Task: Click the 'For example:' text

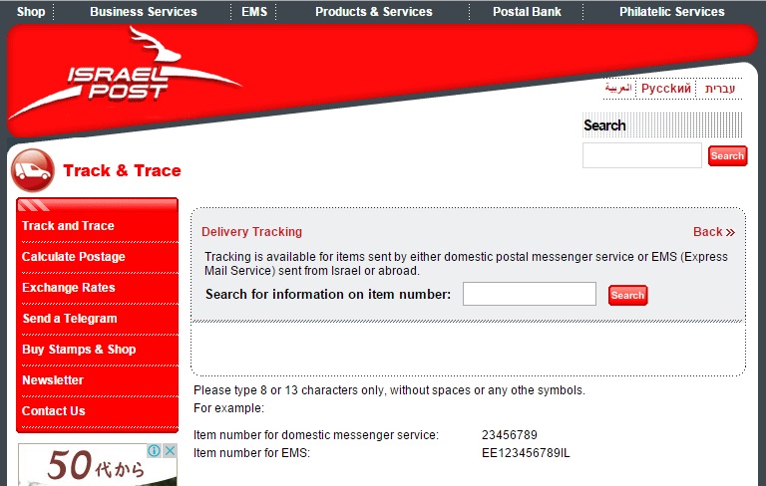Action: click(228, 408)
